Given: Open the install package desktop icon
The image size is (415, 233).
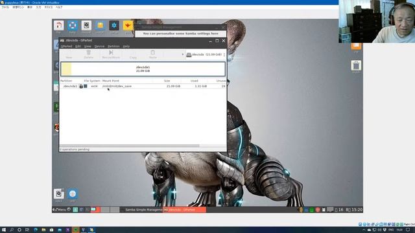Looking at the screenshot, I should (x=101, y=26).
